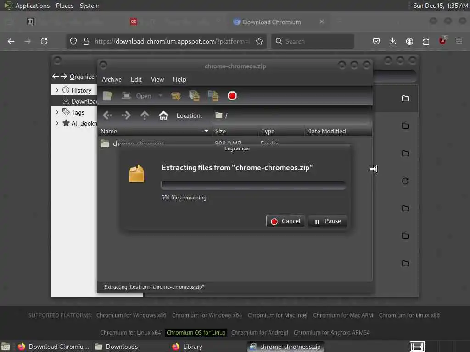Bookmark this page with star icon
The height and width of the screenshot is (352, 470).
pos(259,41)
